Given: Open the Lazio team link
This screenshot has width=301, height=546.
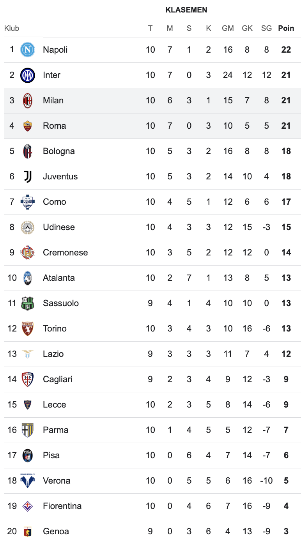Looking at the screenshot, I should [x=53, y=354].
